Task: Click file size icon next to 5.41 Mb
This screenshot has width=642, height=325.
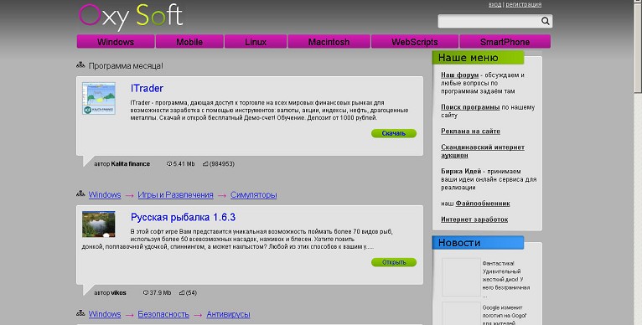Action: 169,163
